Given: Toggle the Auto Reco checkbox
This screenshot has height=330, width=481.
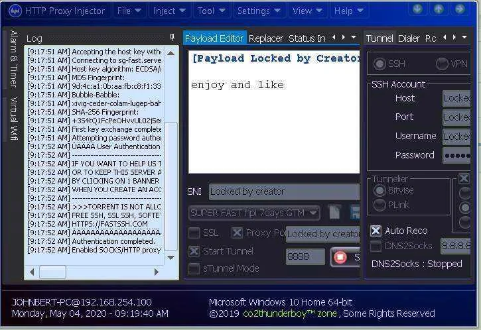Looking at the screenshot, I should tap(376, 231).
